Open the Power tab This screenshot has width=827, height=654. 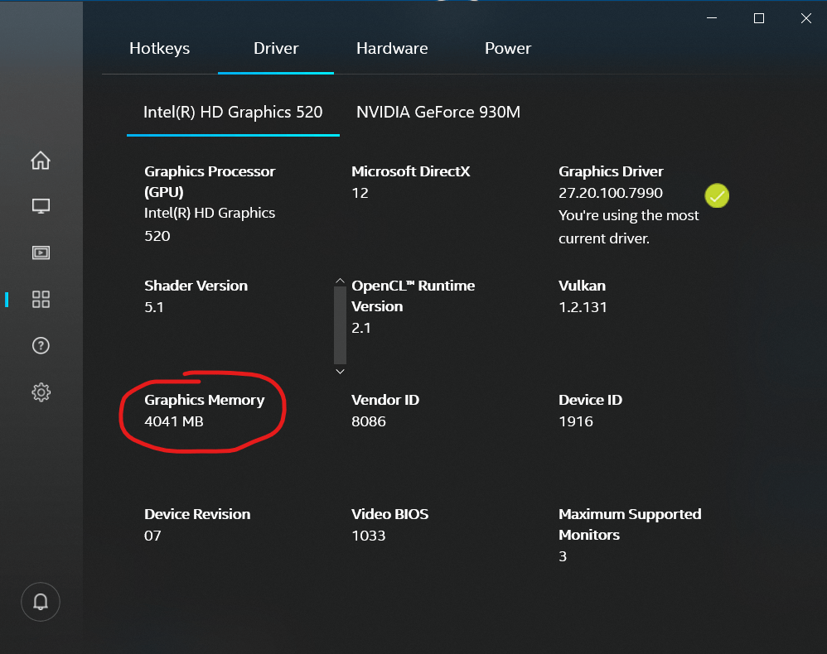coord(507,48)
